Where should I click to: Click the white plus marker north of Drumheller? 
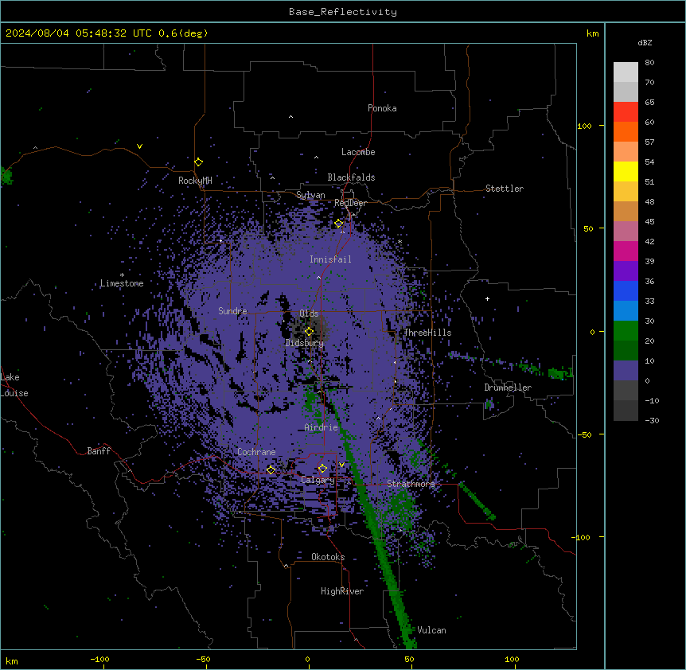click(x=487, y=298)
